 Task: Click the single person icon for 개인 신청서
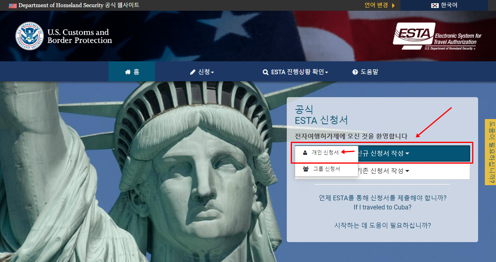click(x=305, y=153)
